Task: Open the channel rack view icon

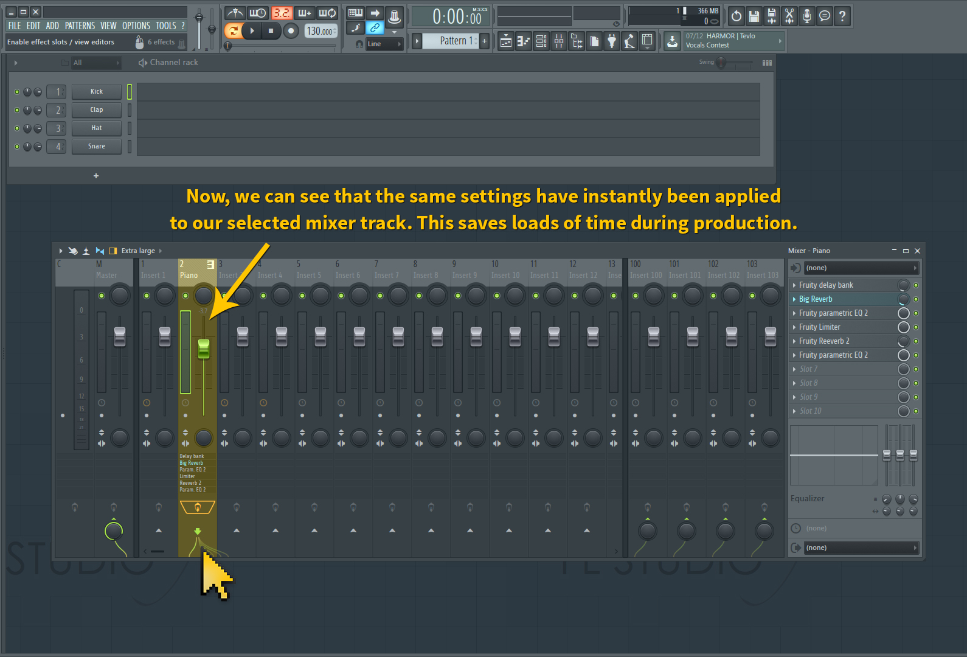Action: pyautogui.click(x=541, y=41)
